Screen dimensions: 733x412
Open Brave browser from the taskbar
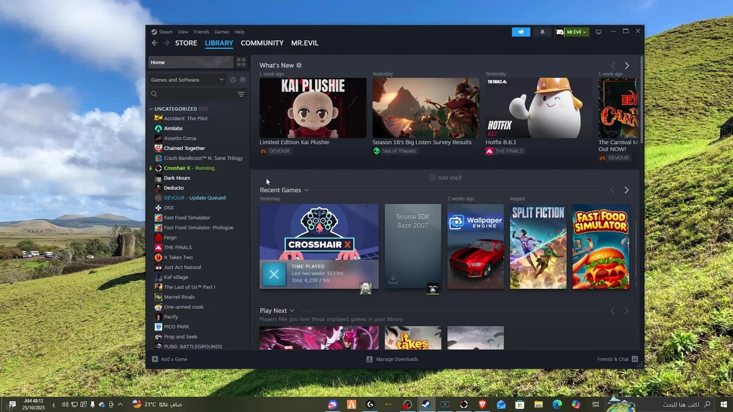point(482,405)
